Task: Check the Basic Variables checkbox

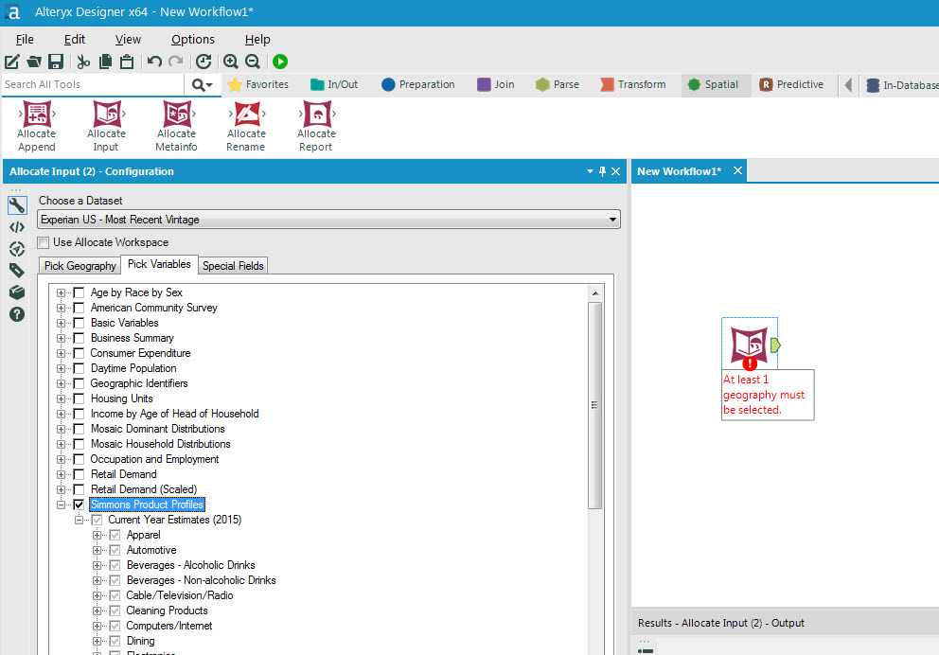Action: [79, 323]
